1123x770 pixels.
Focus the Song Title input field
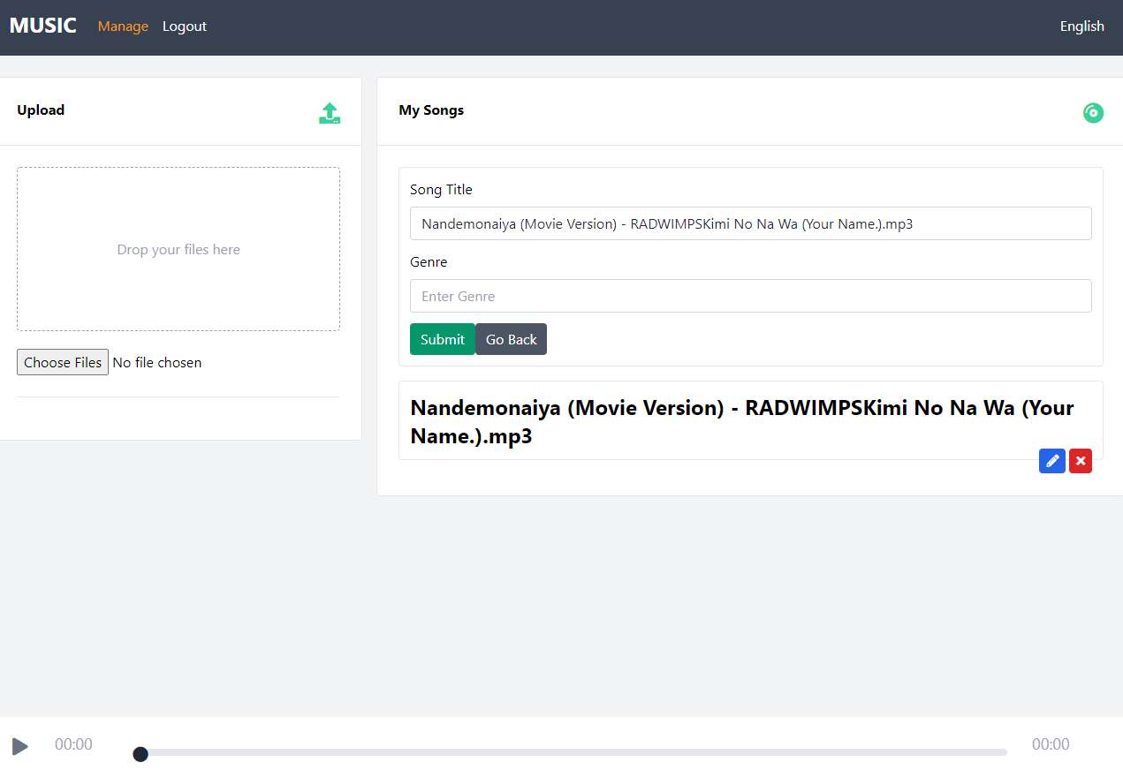pyautogui.click(x=751, y=223)
